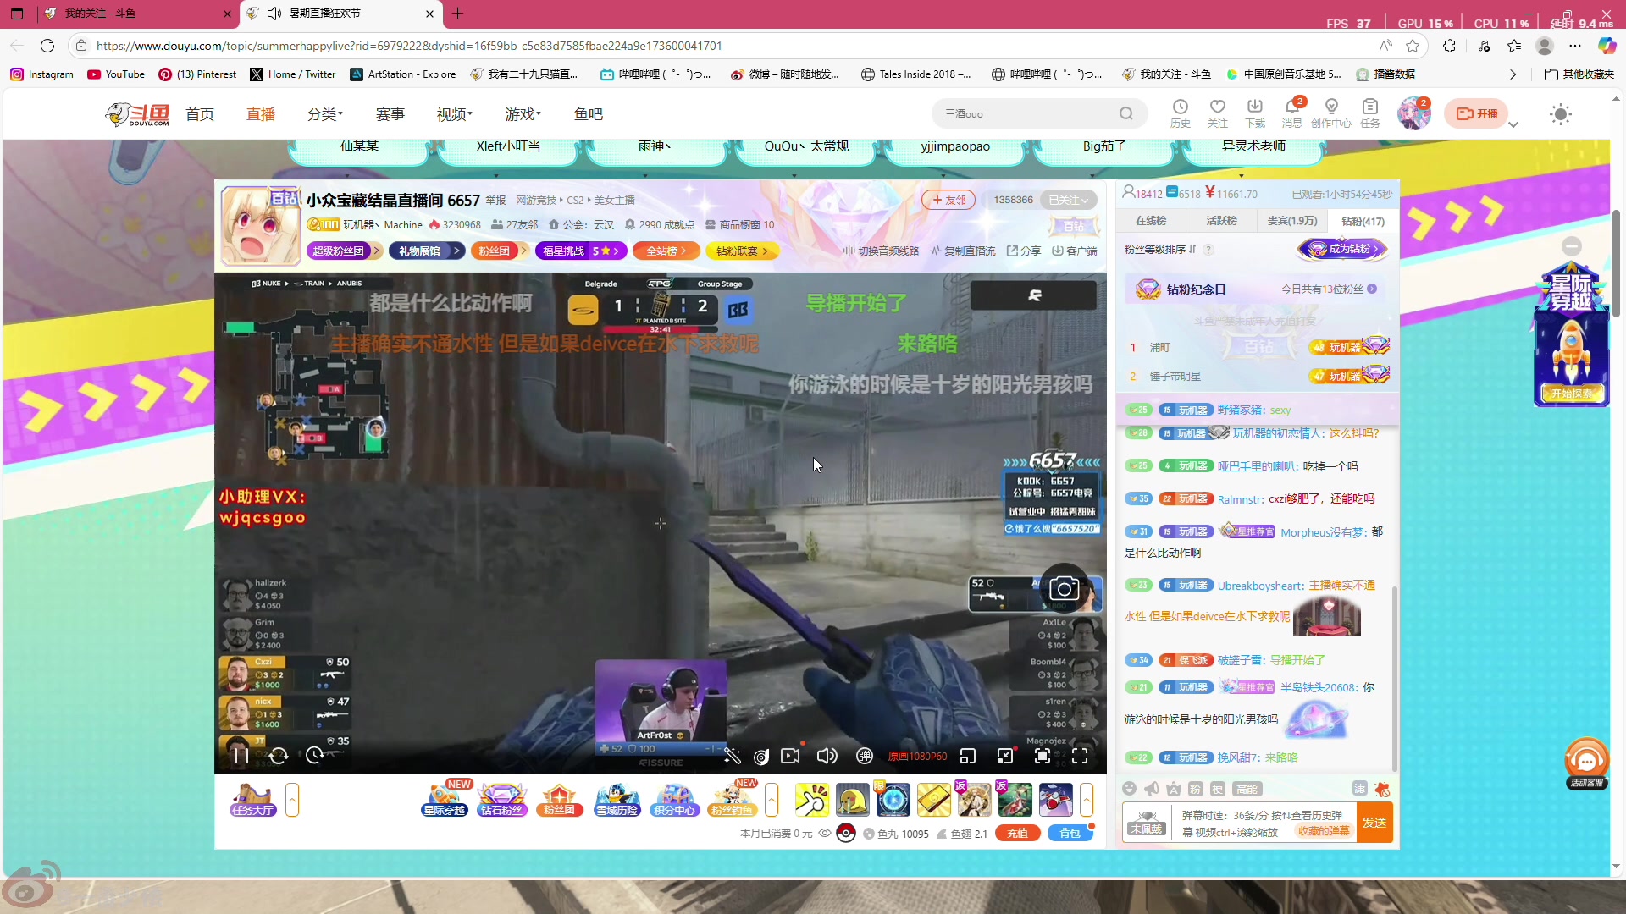Screen dimensions: 1626x914
Task: Open the emoji picker in chat
Action: (1129, 789)
